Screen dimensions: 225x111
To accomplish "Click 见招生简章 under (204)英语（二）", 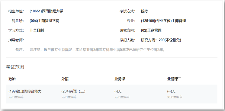I will click(x=69, y=97).
